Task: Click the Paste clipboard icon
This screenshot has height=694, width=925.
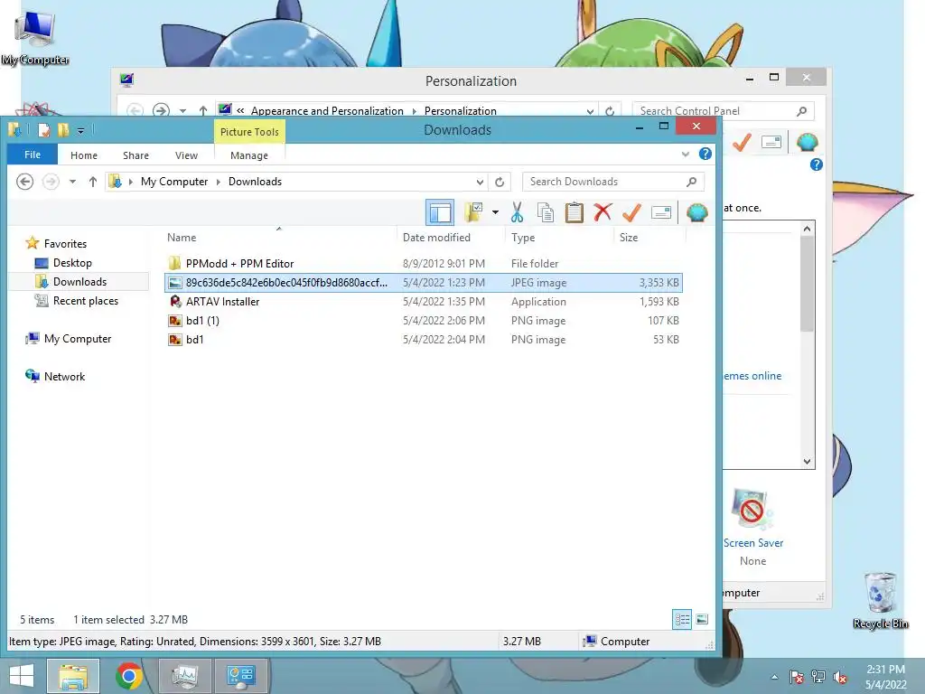Action: pyautogui.click(x=574, y=212)
